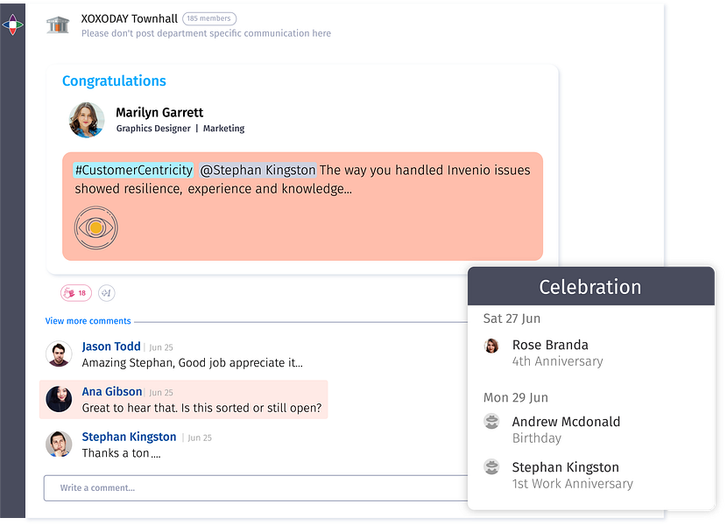Image resolution: width=727 pixels, height=525 pixels.
Task: Open the Townhall building group icon
Action: [x=58, y=24]
